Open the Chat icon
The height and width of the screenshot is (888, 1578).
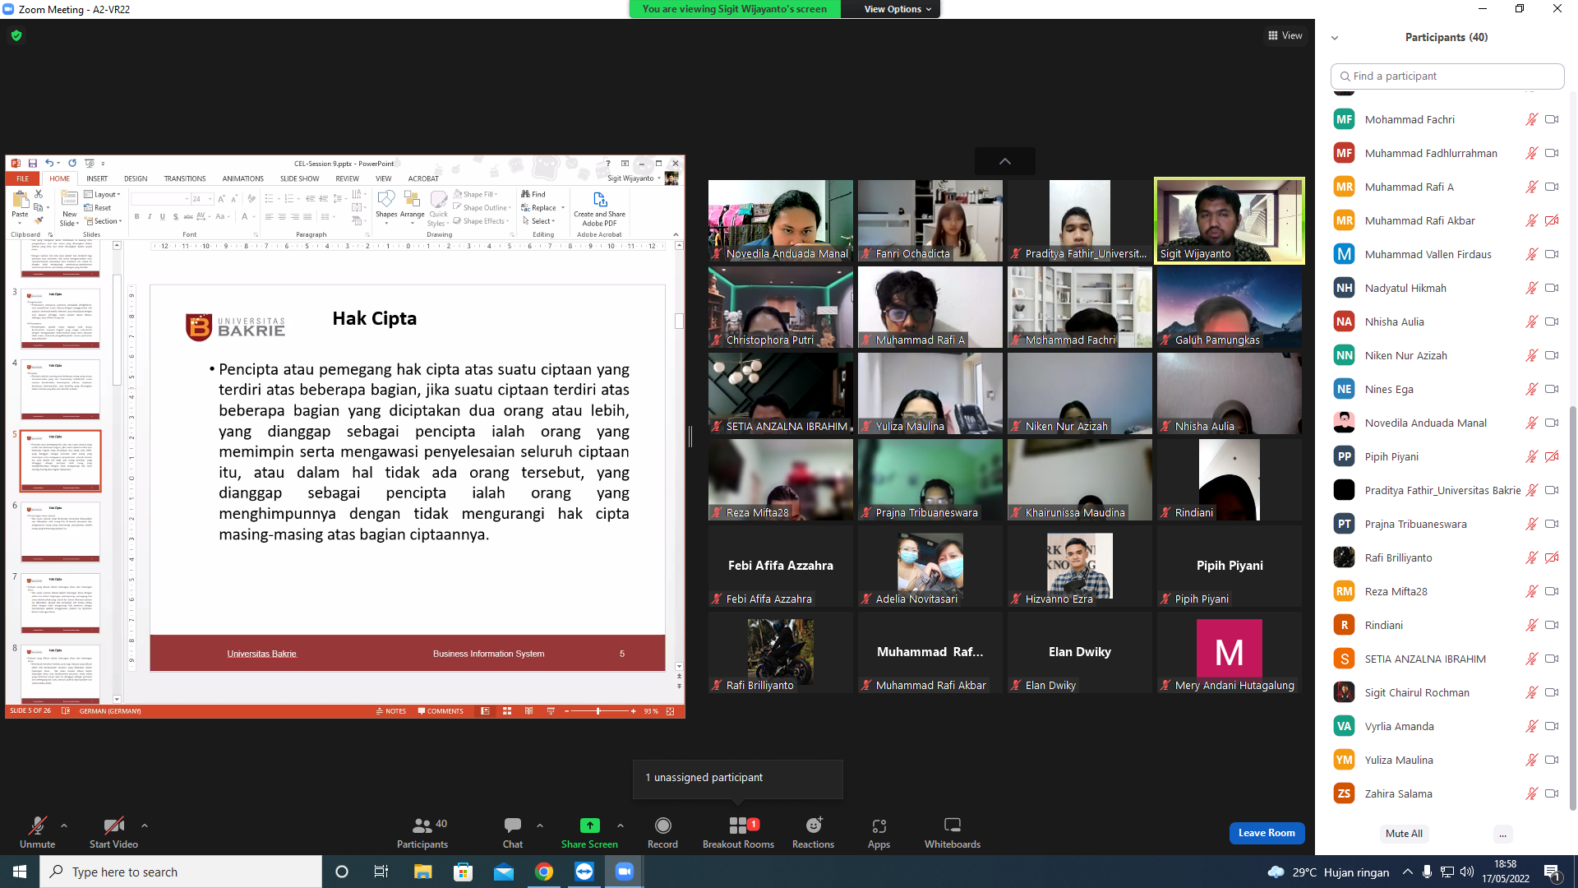pyautogui.click(x=513, y=826)
